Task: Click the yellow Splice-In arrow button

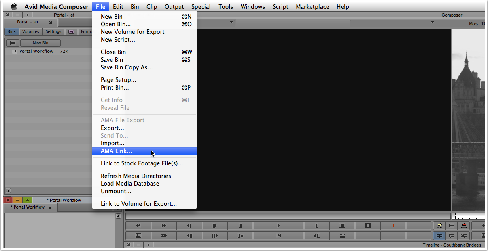Action: tap(439, 226)
